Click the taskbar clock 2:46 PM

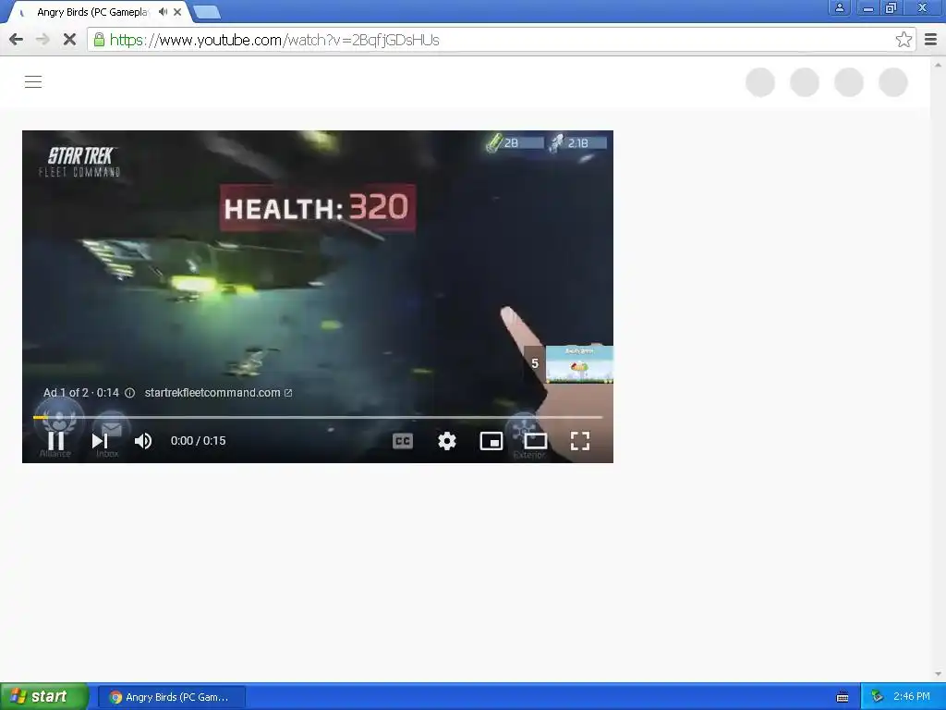coord(912,697)
